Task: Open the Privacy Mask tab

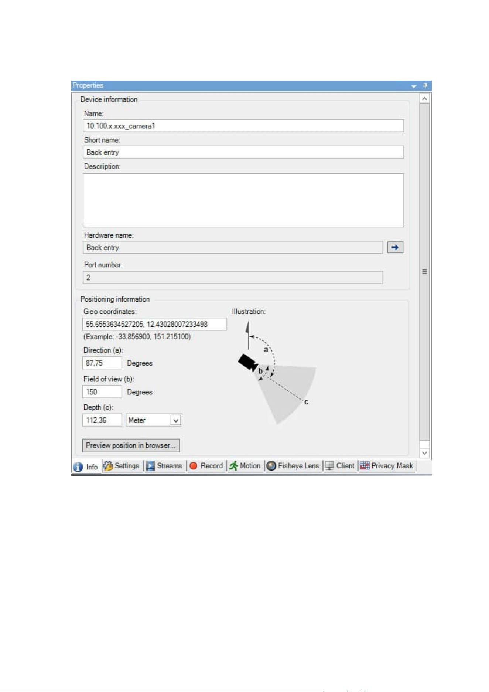Action: 387,466
